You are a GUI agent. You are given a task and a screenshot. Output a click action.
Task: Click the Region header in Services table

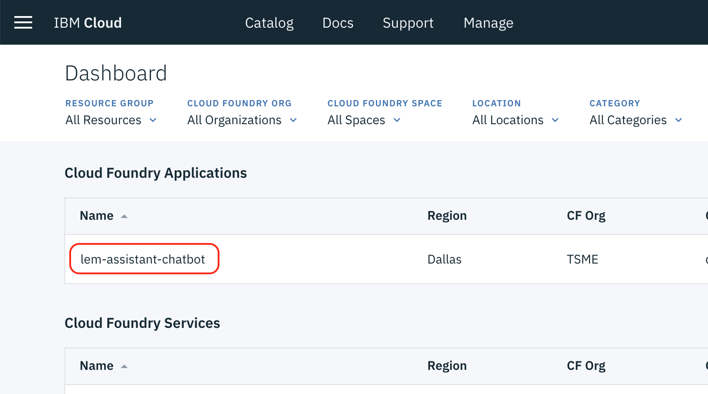pos(447,366)
